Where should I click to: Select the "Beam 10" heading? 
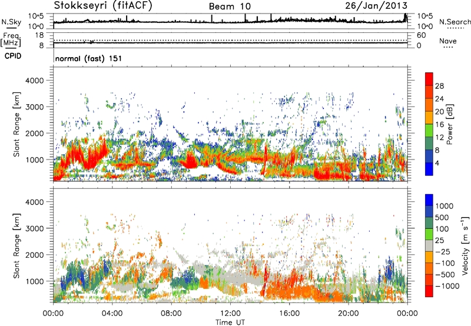tap(230, 6)
